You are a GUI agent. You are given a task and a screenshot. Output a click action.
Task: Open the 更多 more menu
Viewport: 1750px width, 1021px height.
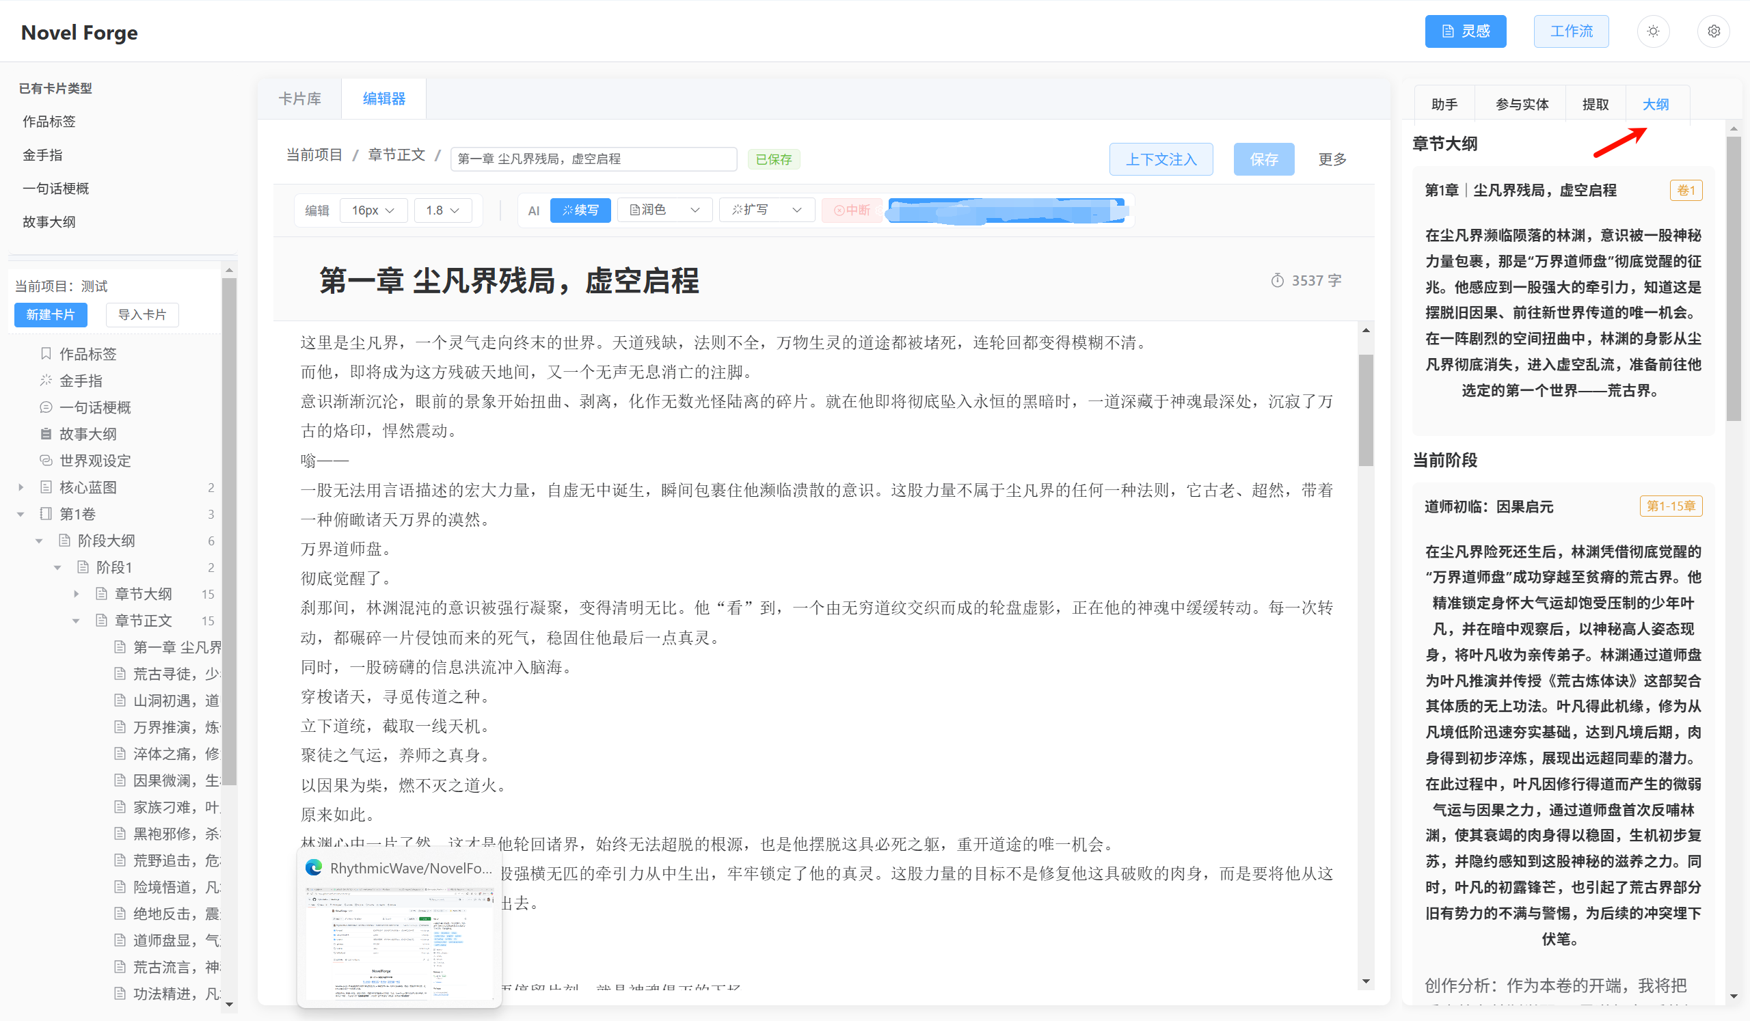tap(1332, 159)
